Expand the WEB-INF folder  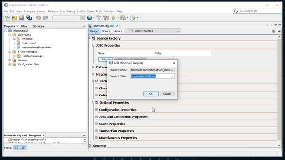click(14, 39)
